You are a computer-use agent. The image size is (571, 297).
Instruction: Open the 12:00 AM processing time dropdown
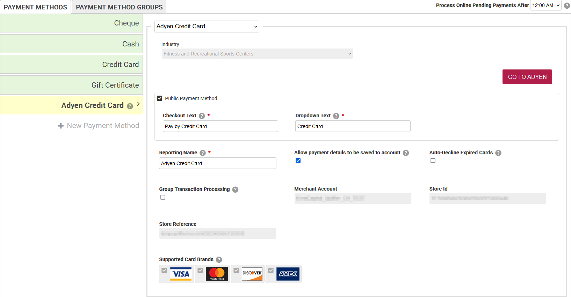545,5
